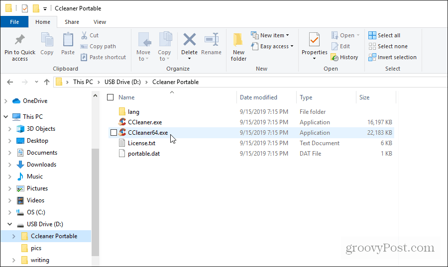The image size is (448, 267).
Task: Click the Delete X icon
Action: [x=190, y=40]
